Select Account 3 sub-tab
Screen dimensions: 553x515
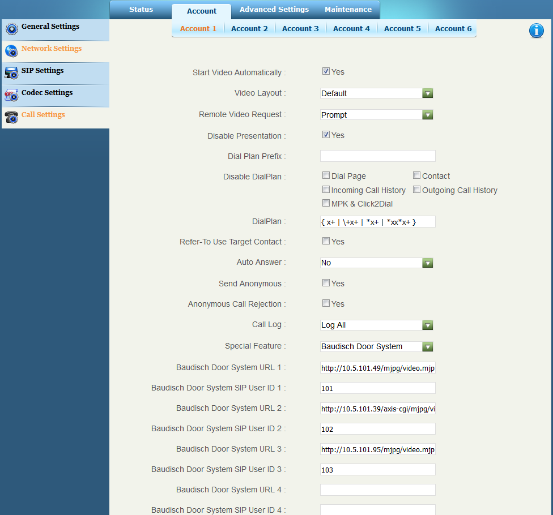pos(300,28)
